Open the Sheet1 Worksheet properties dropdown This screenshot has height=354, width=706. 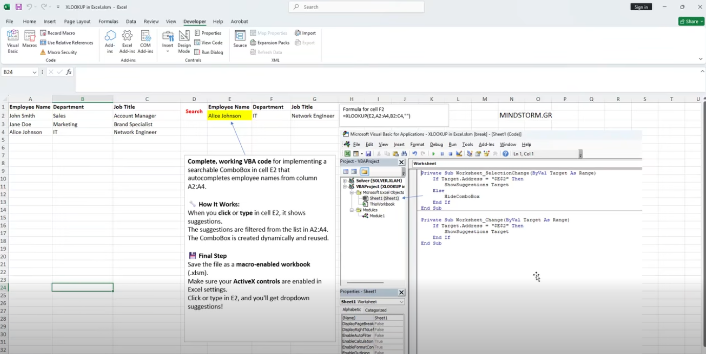pos(401,302)
